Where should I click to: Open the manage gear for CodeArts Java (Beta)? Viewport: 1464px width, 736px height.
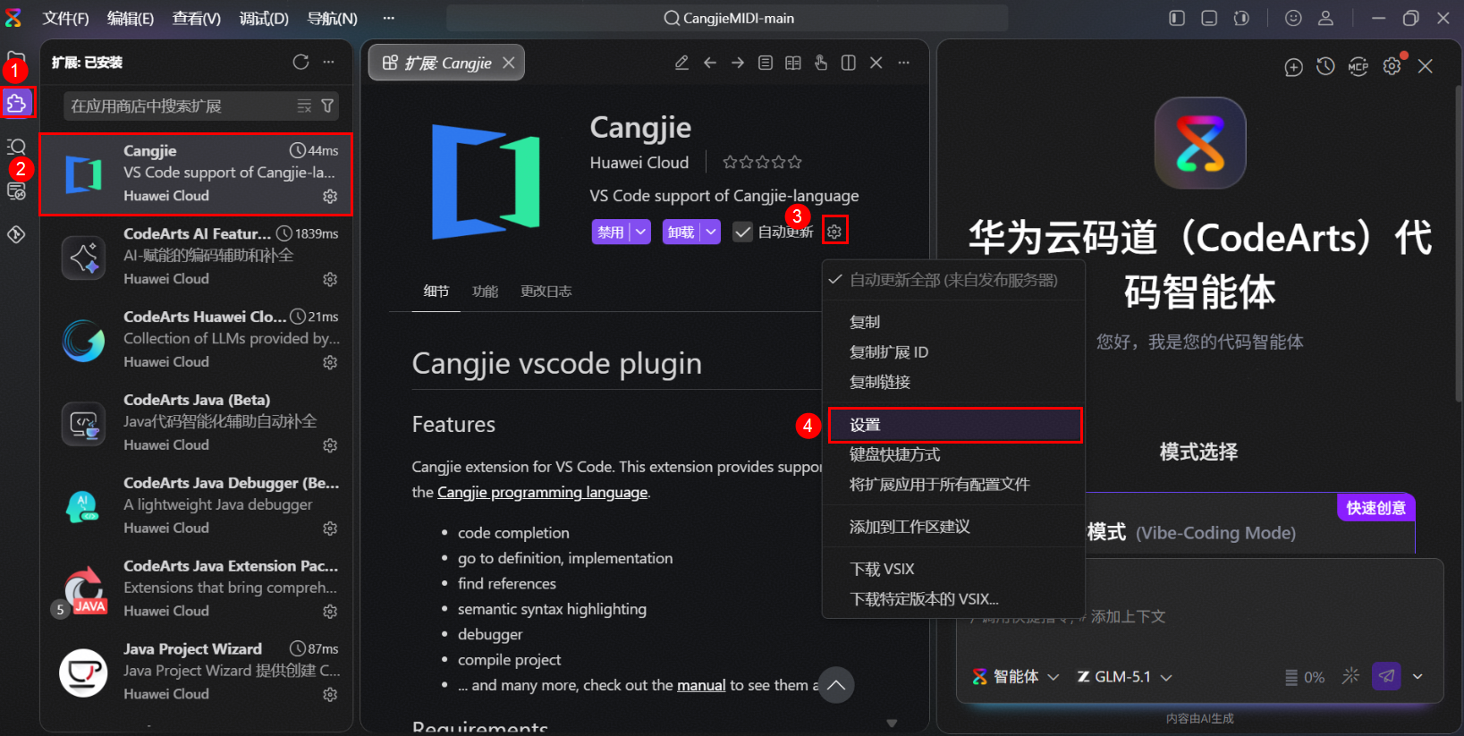(x=330, y=445)
